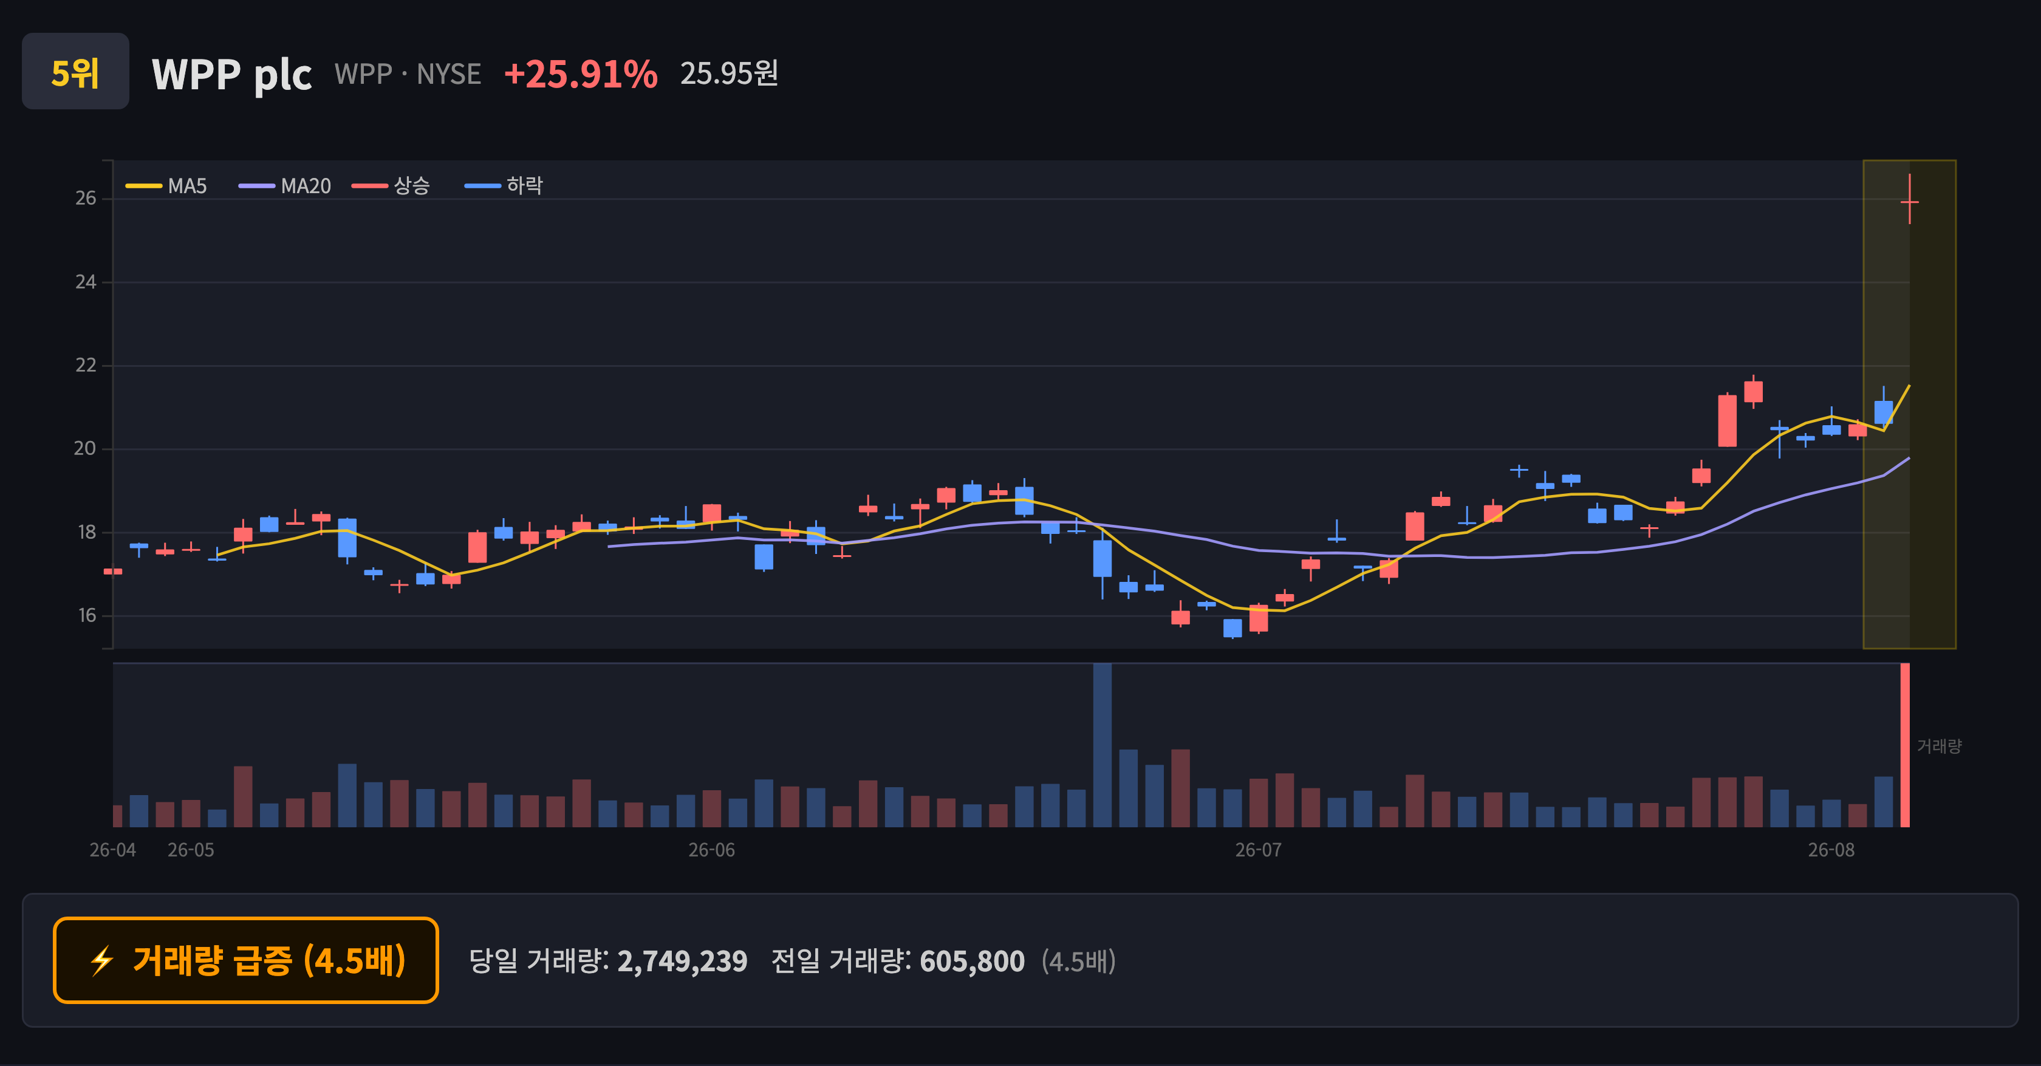Click the 26 price axis label
Image resolution: width=2041 pixels, height=1066 pixels.
pyautogui.click(x=86, y=198)
